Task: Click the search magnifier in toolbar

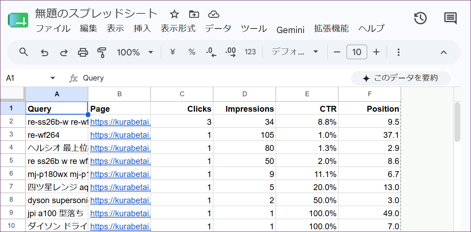Action: pyautogui.click(x=23, y=52)
